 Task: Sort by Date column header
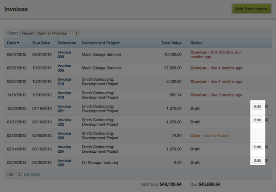13,43
